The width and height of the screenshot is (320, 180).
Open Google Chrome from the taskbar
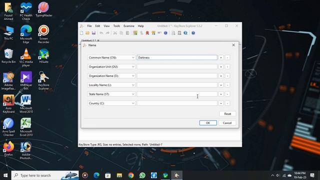131,175
